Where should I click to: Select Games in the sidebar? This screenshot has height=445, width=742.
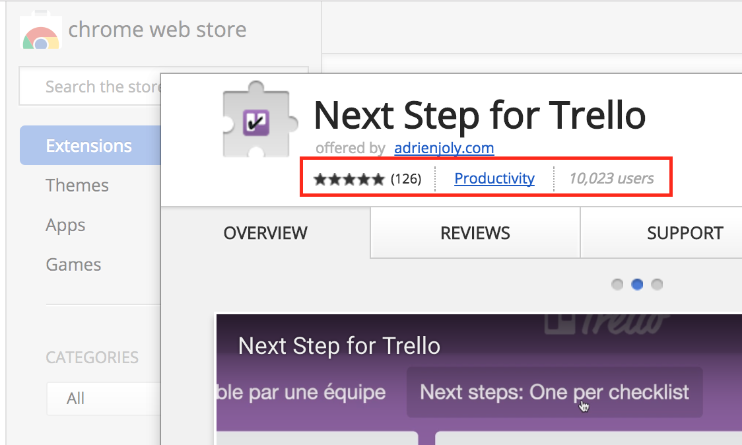click(73, 265)
